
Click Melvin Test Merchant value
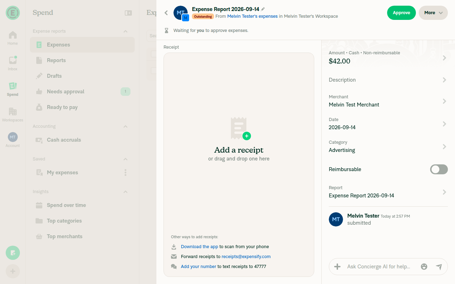pos(354,105)
